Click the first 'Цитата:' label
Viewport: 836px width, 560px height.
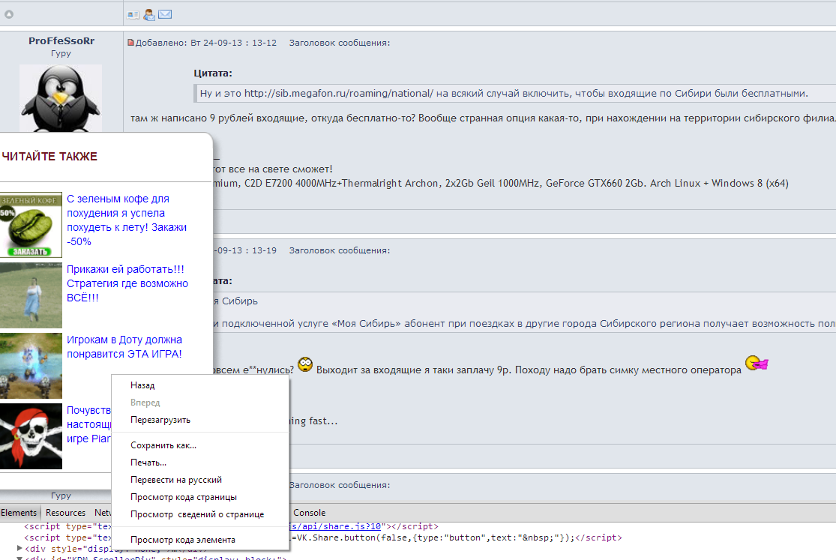coord(213,73)
